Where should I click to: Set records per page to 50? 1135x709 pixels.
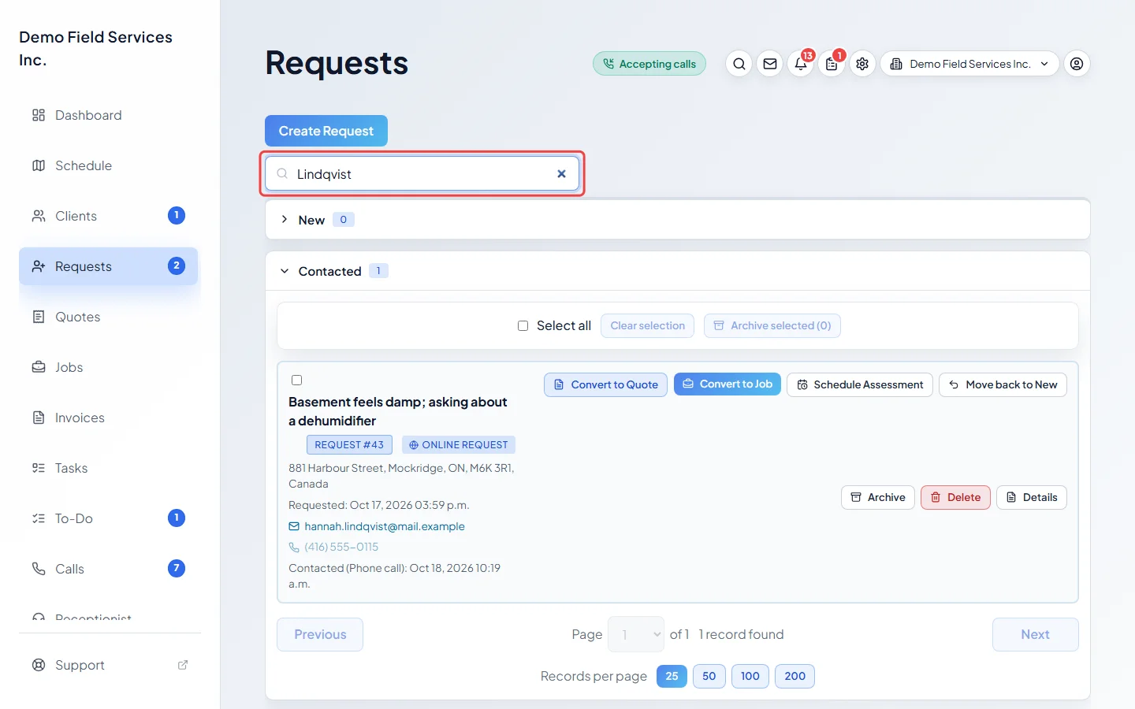coord(709,676)
